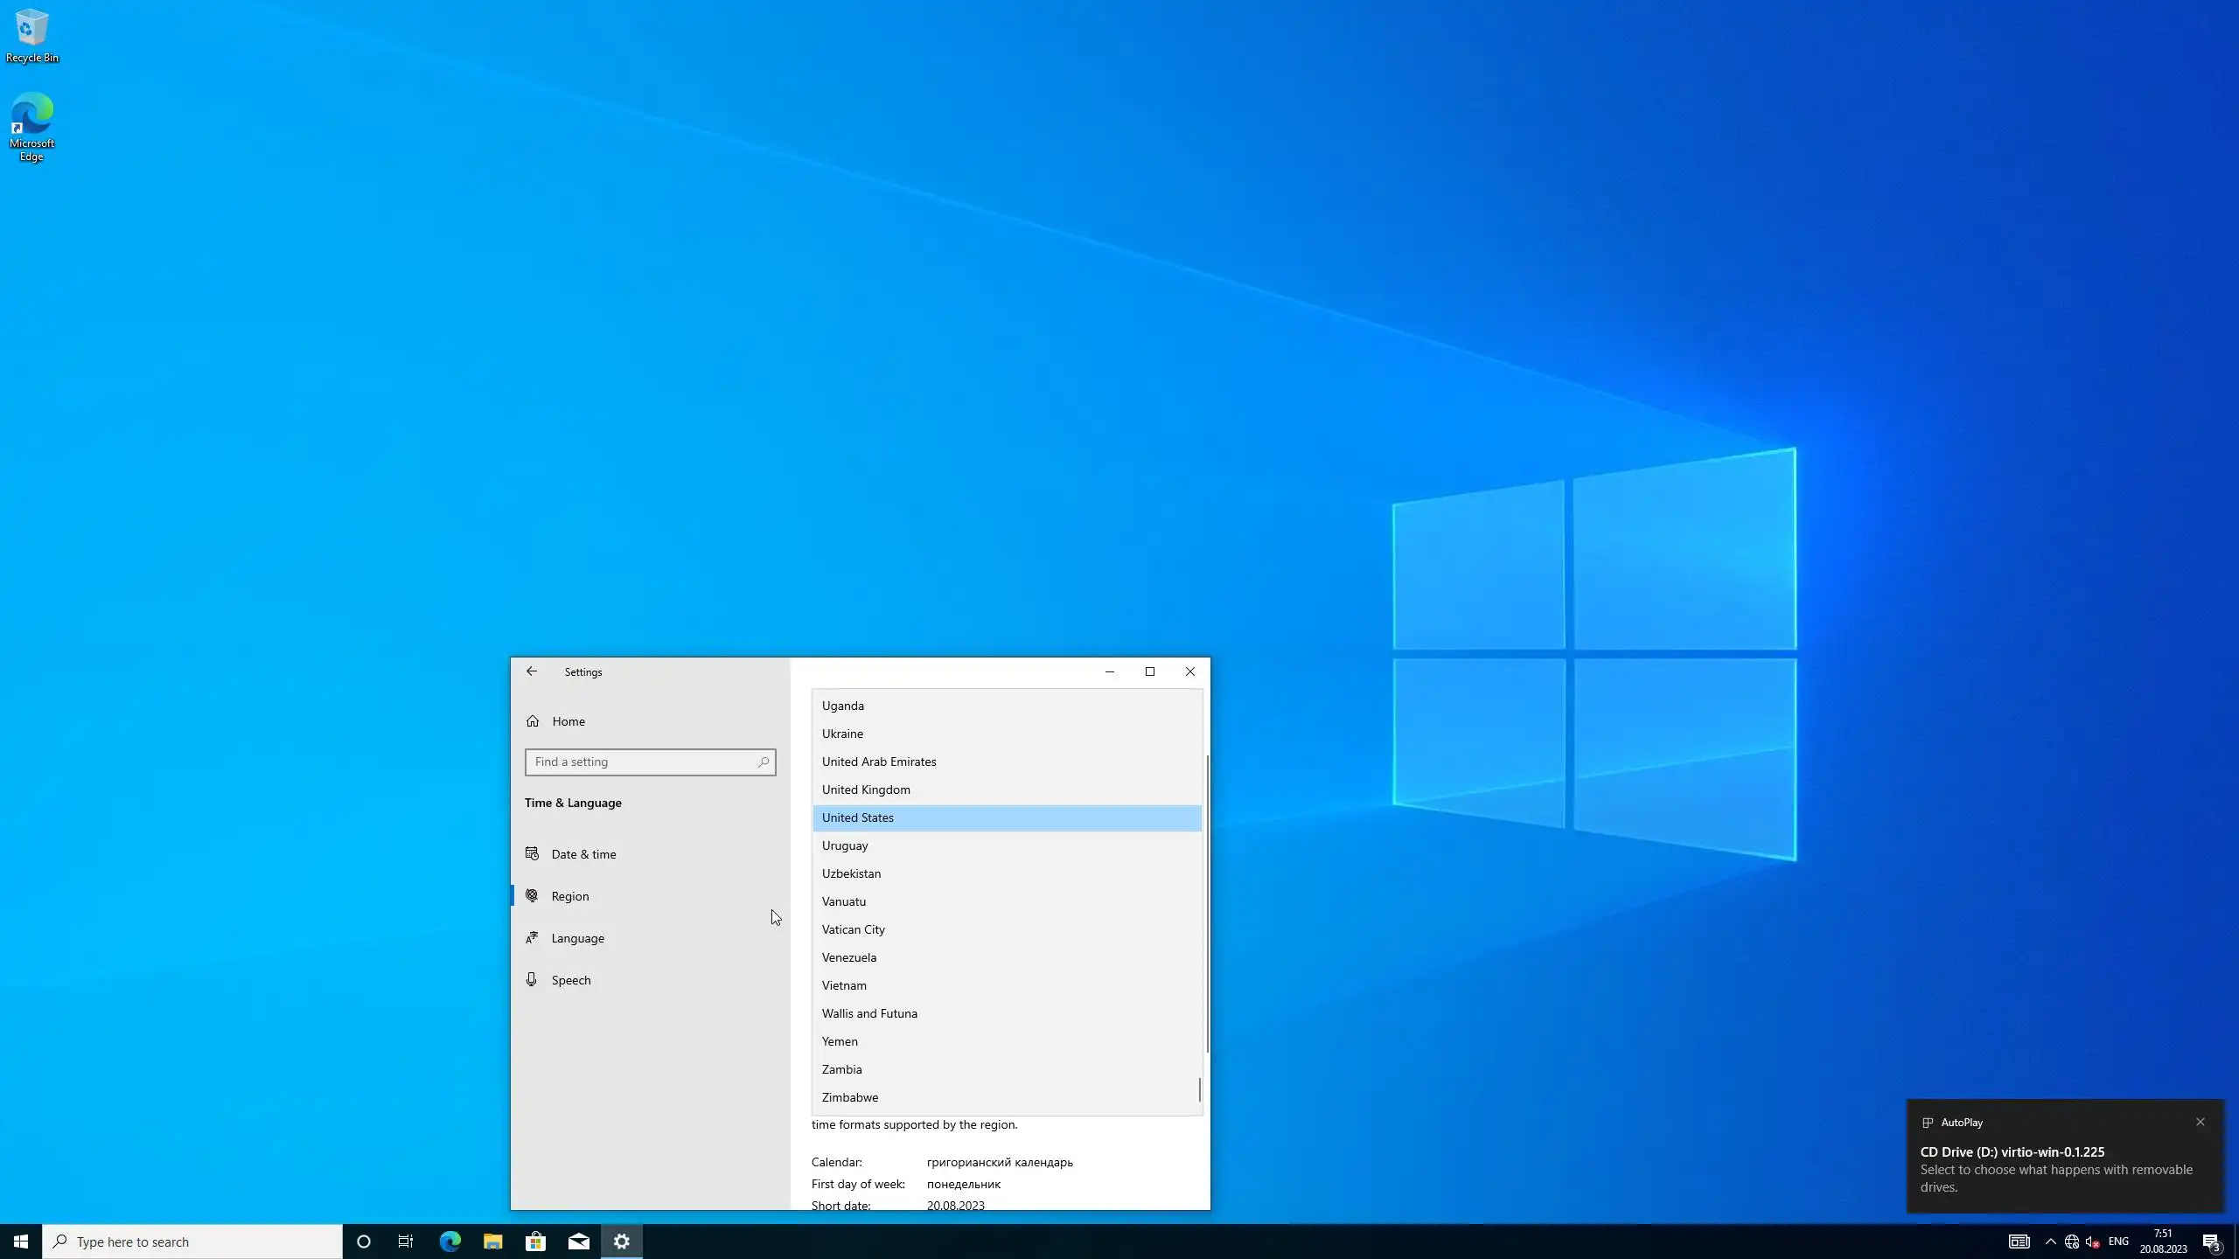Open the Home settings page

pyautogui.click(x=568, y=721)
